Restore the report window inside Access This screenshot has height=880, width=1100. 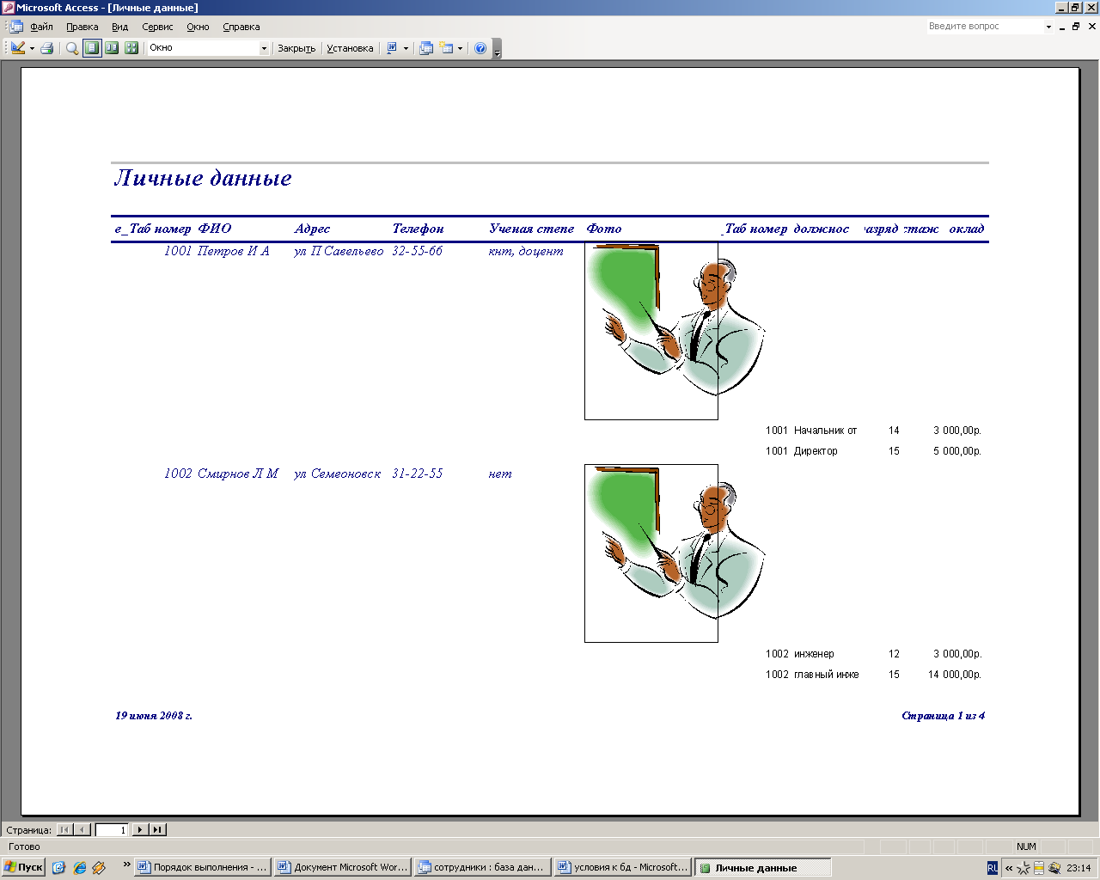(x=1077, y=27)
